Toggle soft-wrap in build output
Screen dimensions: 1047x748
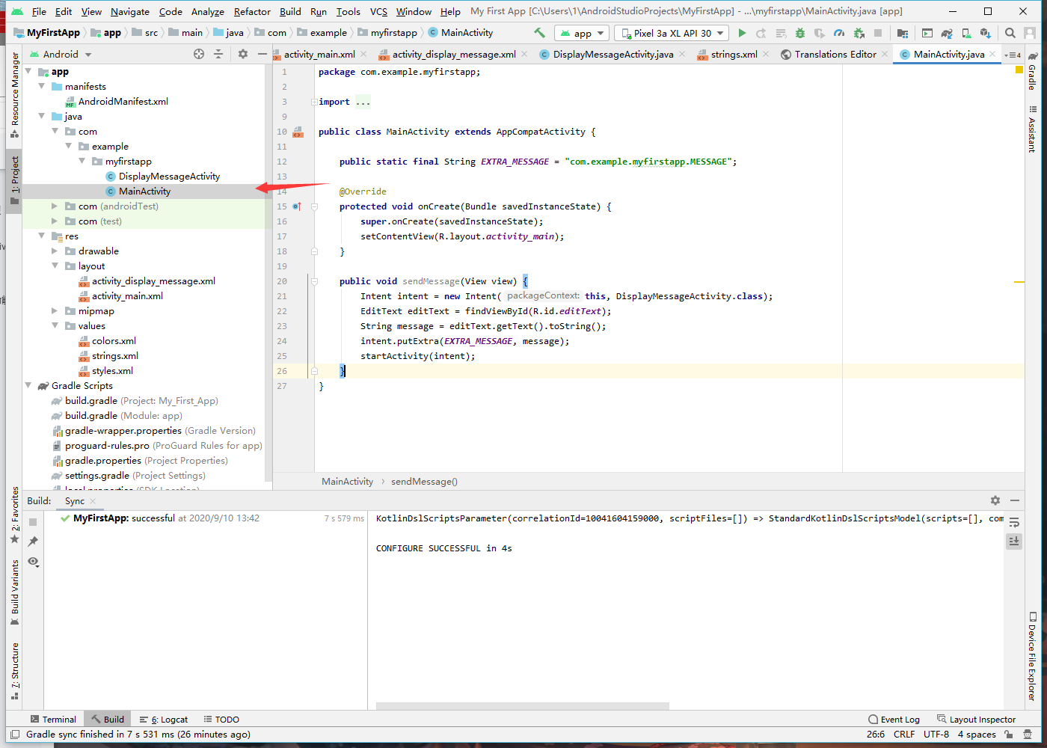click(1014, 522)
